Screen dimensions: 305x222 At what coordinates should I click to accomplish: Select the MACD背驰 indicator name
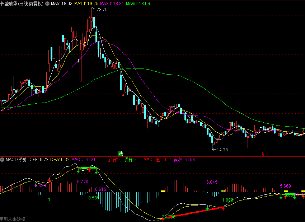coord(16,160)
